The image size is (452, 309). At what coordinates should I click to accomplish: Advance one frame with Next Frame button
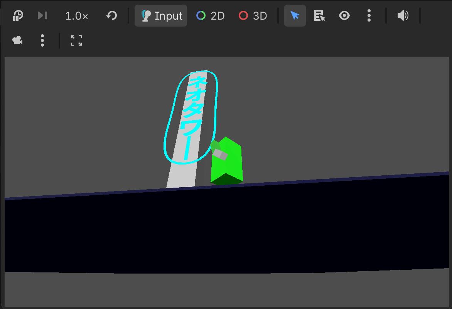pyautogui.click(x=42, y=15)
